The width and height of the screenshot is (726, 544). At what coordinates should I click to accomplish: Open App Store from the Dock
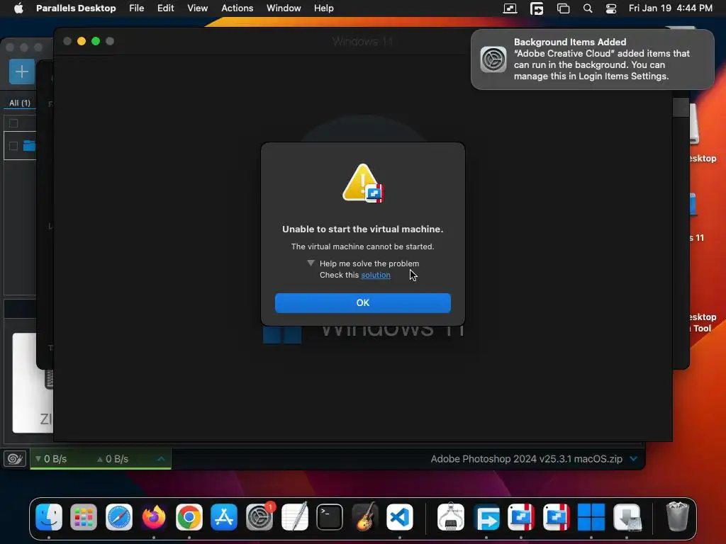224,516
